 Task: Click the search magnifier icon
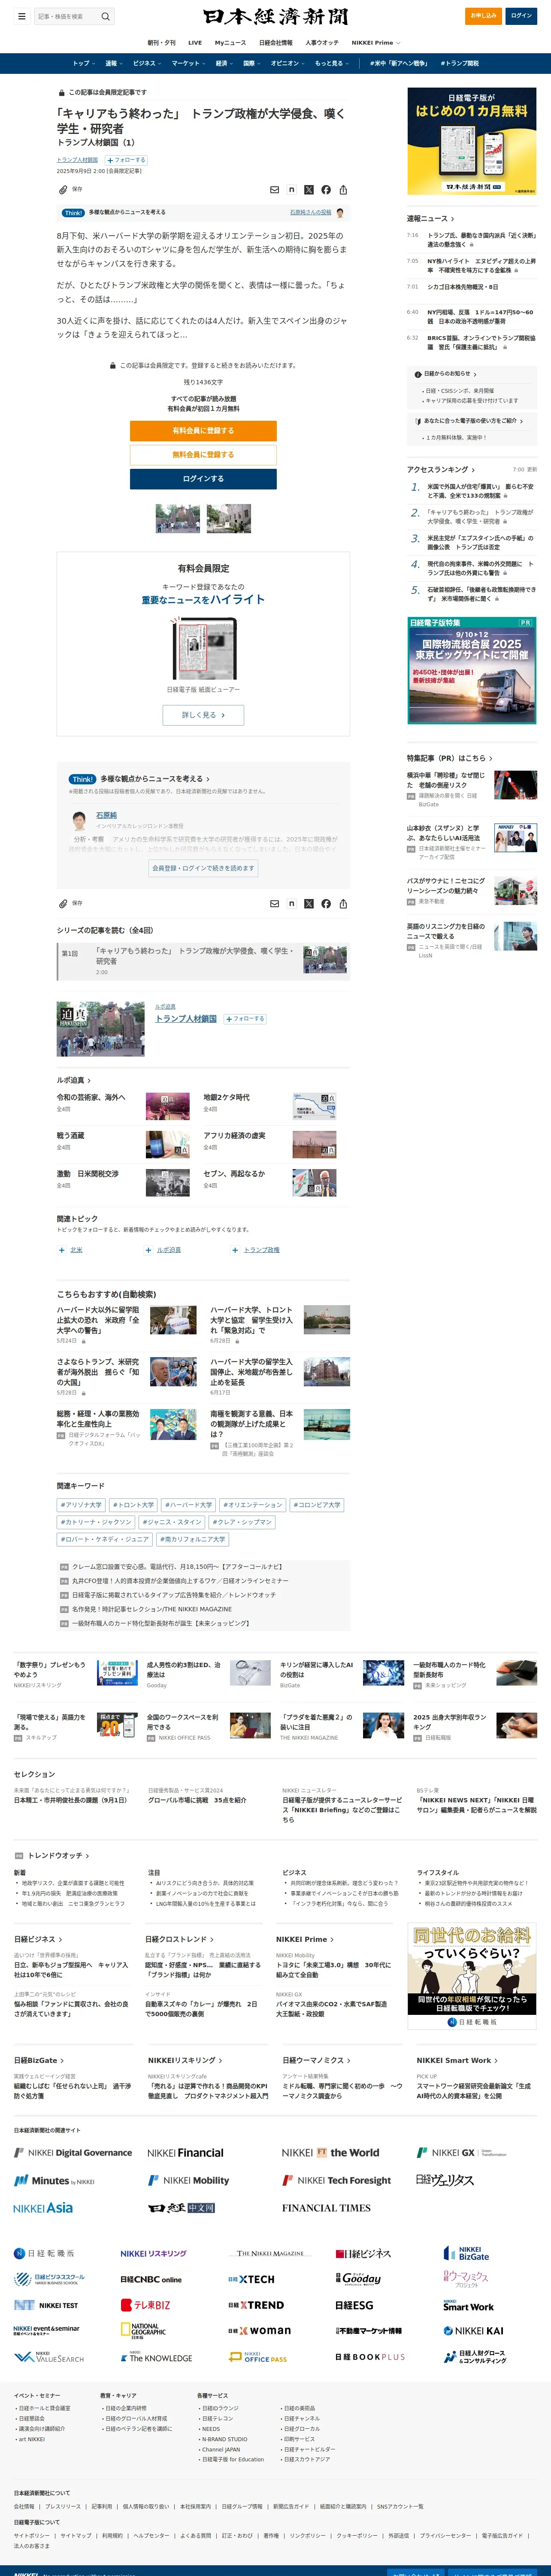click(x=105, y=16)
